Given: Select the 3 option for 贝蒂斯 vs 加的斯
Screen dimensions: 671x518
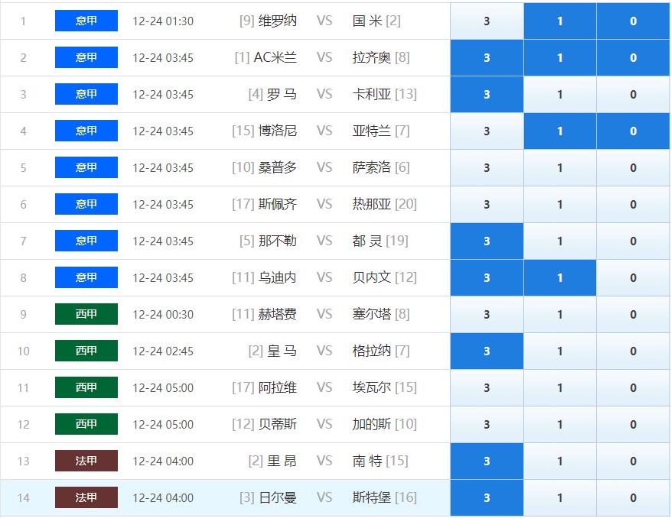Looking at the screenshot, I should (x=487, y=425).
